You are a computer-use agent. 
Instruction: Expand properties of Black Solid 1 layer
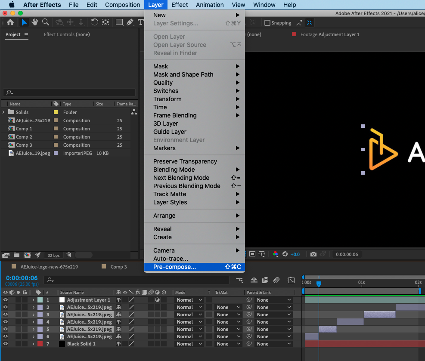33,344
